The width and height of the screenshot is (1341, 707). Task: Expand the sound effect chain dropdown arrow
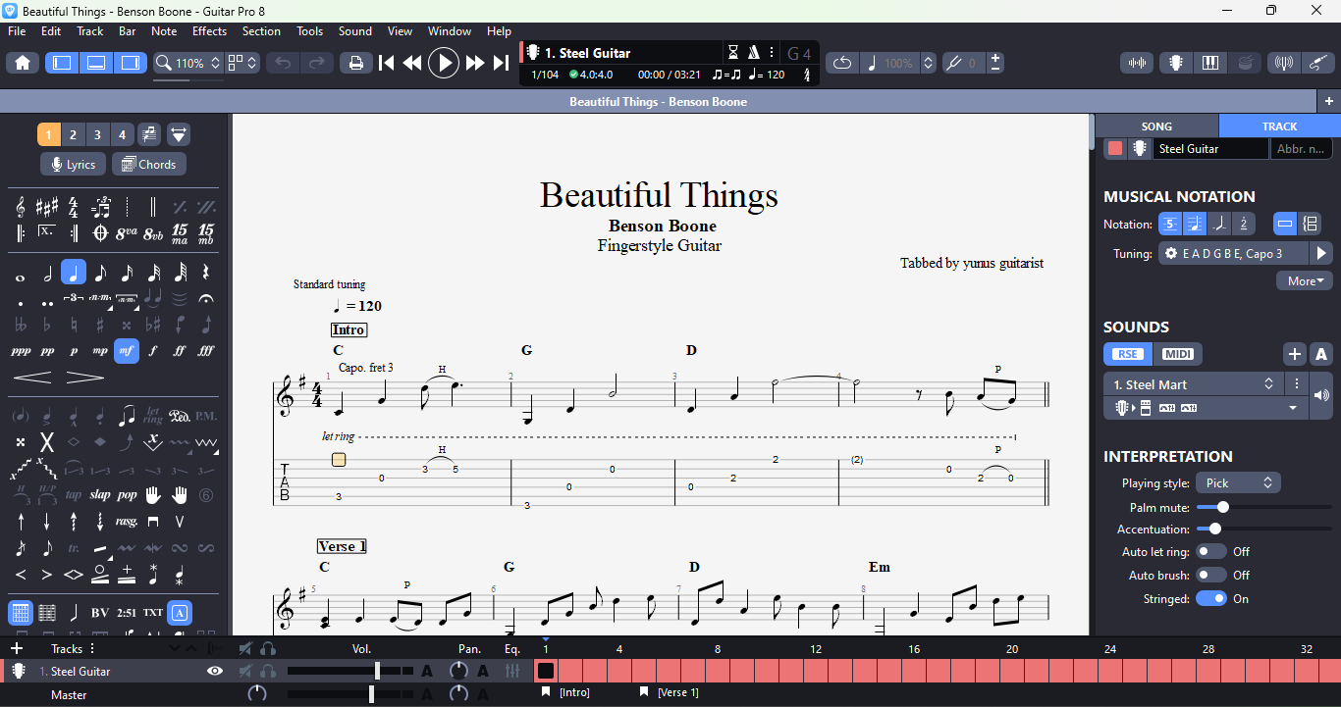(1293, 409)
